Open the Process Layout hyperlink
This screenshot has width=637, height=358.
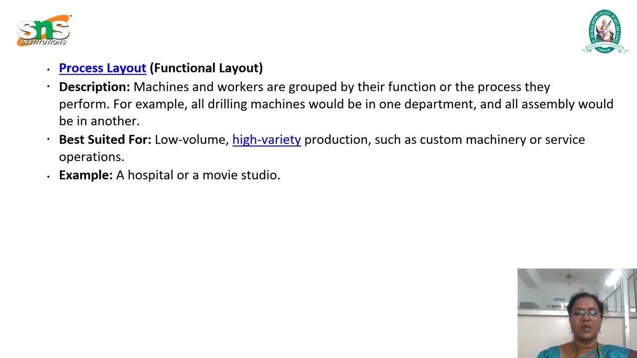(x=103, y=68)
